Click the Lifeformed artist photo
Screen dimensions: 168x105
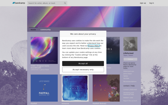click(130, 44)
